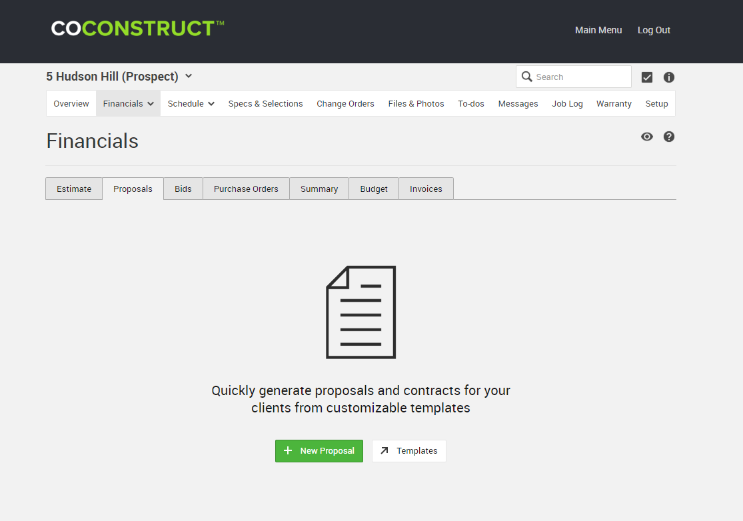This screenshot has height=521, width=743.
Task: Open the Templates button
Action: tap(409, 451)
